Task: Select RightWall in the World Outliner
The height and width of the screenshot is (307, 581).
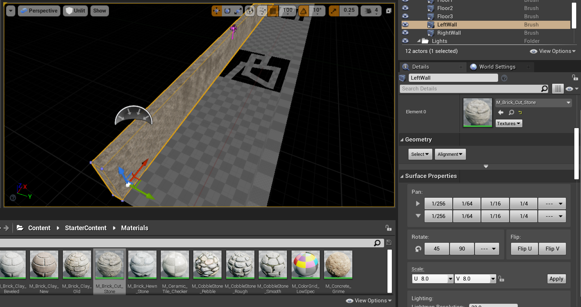Action: (449, 33)
